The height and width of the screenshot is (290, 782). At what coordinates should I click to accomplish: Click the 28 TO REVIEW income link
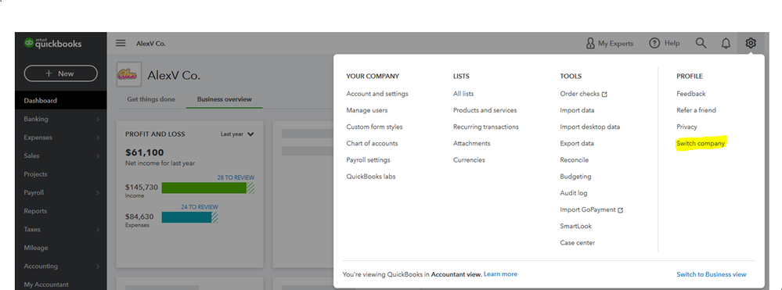pos(236,177)
